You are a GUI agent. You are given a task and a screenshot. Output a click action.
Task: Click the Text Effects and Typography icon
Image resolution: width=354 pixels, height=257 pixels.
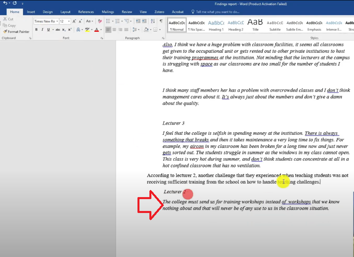pyautogui.click(x=78, y=29)
